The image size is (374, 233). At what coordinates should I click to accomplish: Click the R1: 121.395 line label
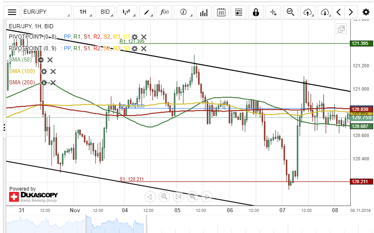tap(132, 41)
